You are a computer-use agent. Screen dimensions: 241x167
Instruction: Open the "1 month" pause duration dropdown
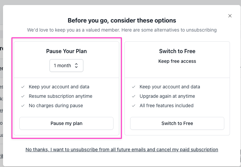[66, 66]
